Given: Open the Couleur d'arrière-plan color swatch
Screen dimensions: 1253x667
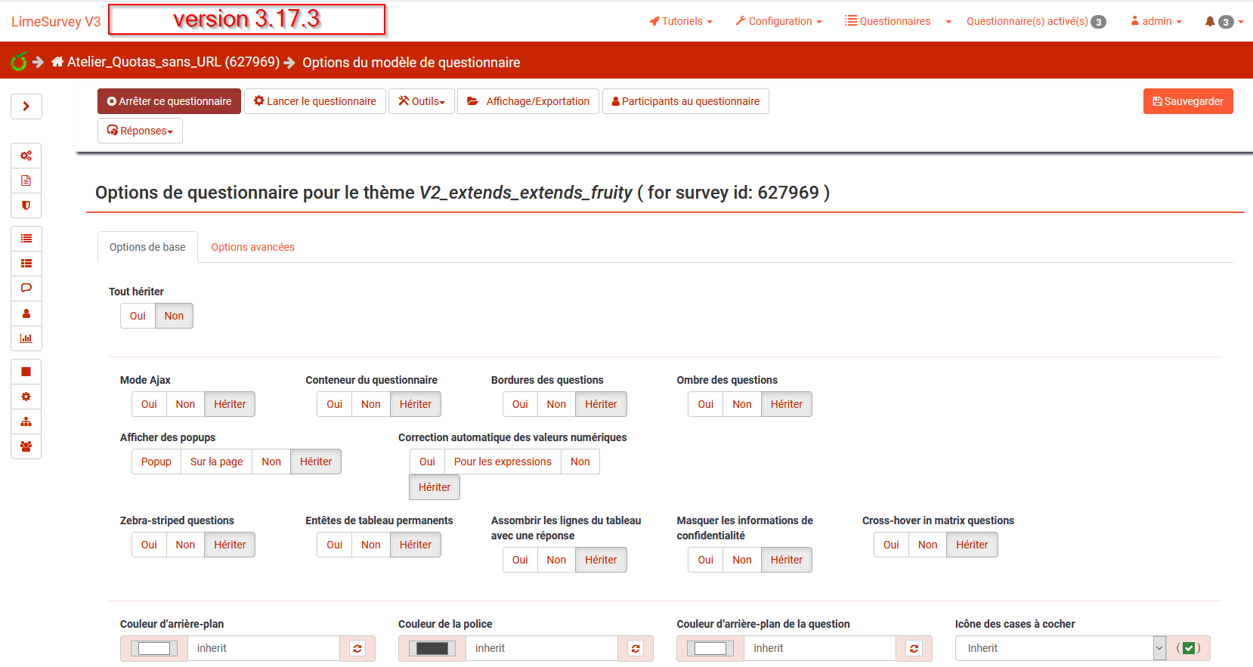Looking at the screenshot, I should click(x=154, y=648).
